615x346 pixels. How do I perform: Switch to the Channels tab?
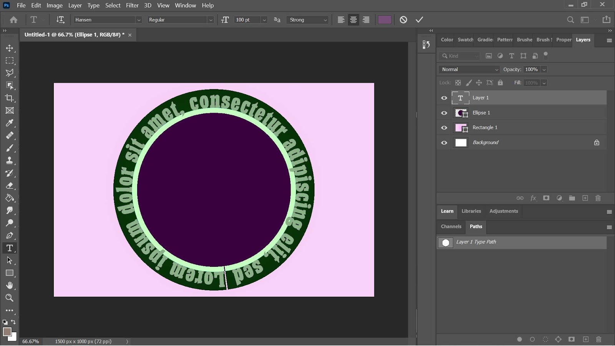pyautogui.click(x=451, y=226)
